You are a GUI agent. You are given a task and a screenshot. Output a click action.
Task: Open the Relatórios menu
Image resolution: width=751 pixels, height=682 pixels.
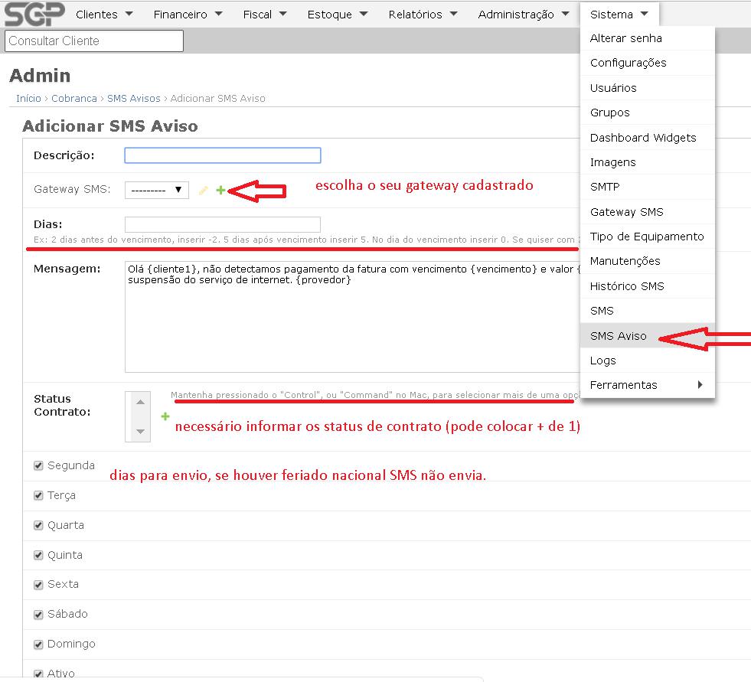(423, 15)
